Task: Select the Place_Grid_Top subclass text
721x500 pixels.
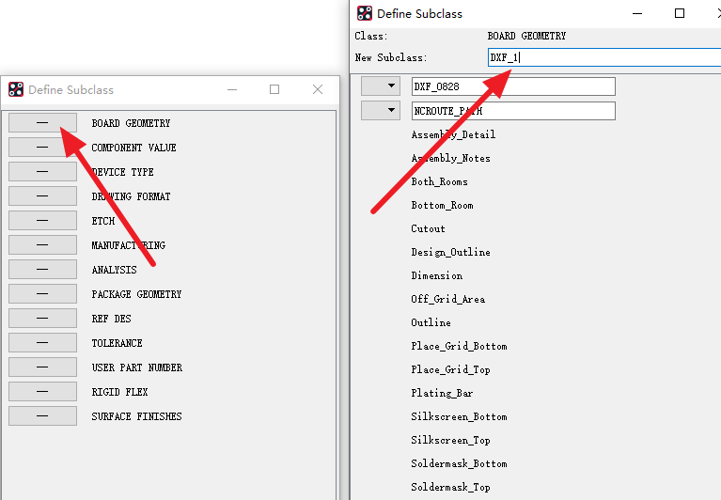Action: [450, 369]
